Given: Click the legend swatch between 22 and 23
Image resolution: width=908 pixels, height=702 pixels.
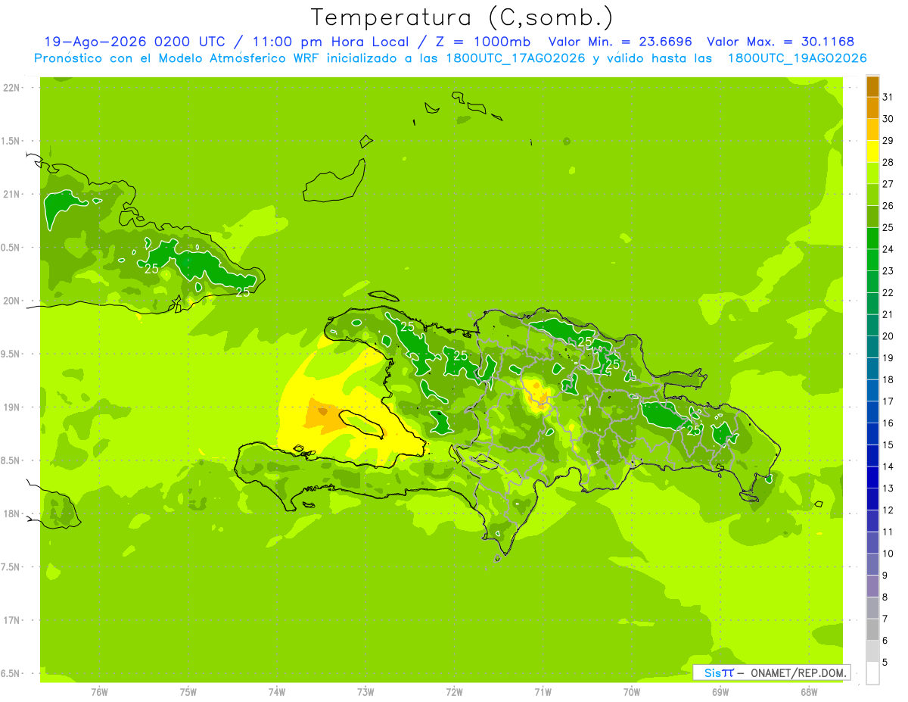Looking at the screenshot, I should (872, 282).
